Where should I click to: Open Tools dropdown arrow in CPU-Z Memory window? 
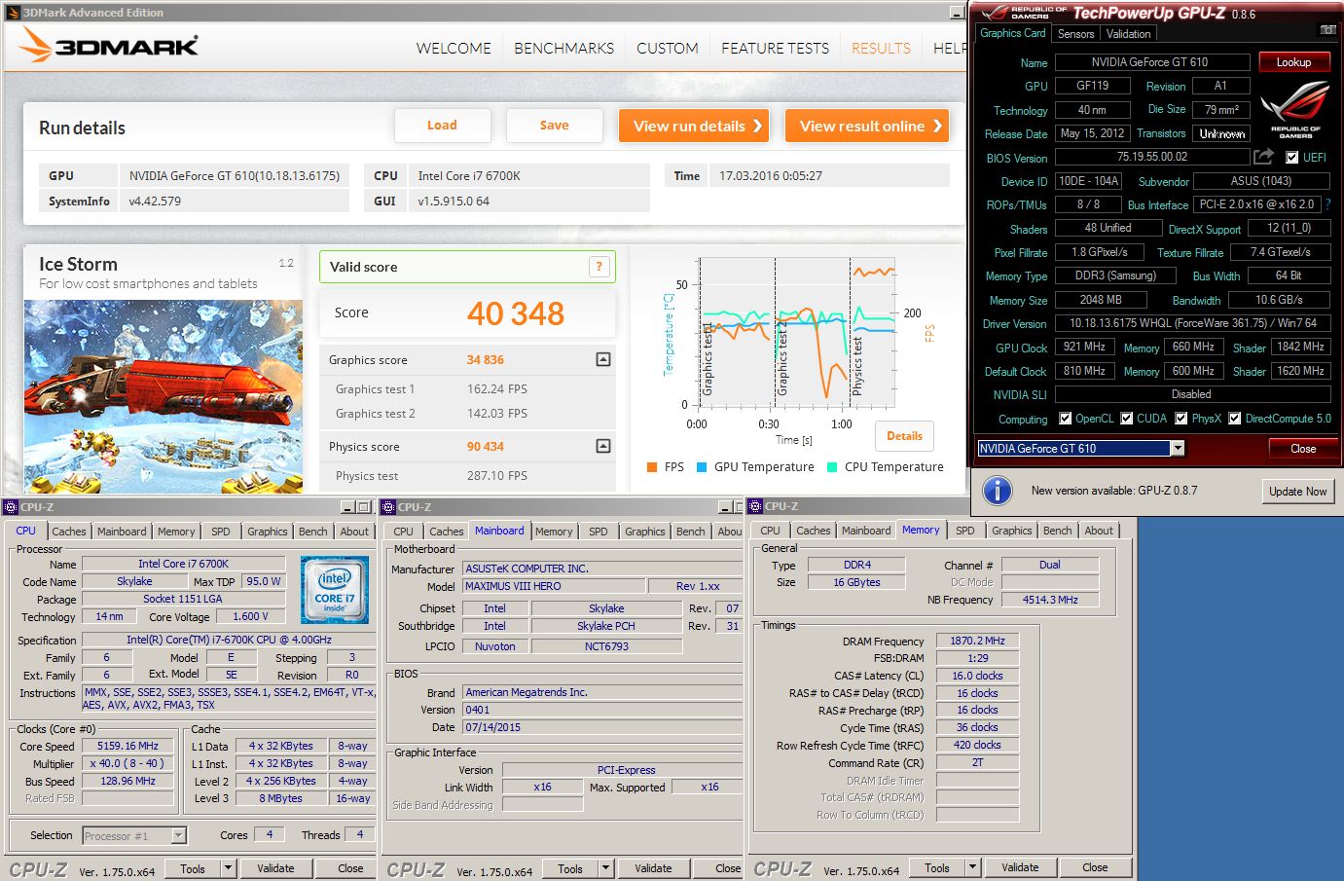(971, 867)
